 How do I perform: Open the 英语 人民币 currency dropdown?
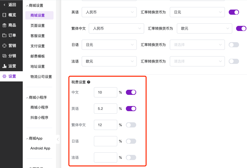click(109, 12)
